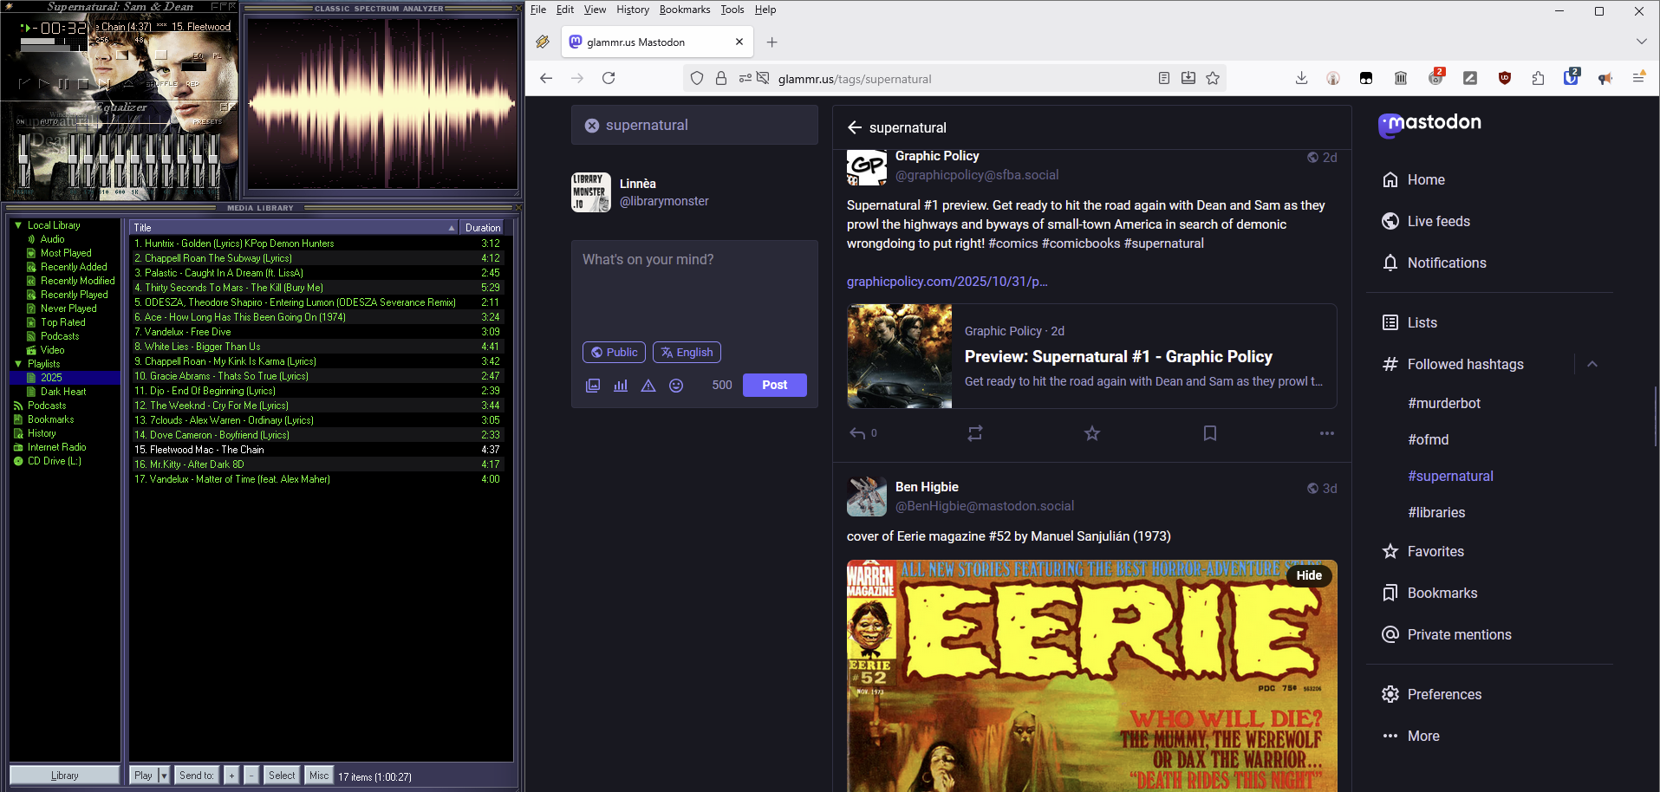Reply to the Graphic Policy post

[x=858, y=433]
